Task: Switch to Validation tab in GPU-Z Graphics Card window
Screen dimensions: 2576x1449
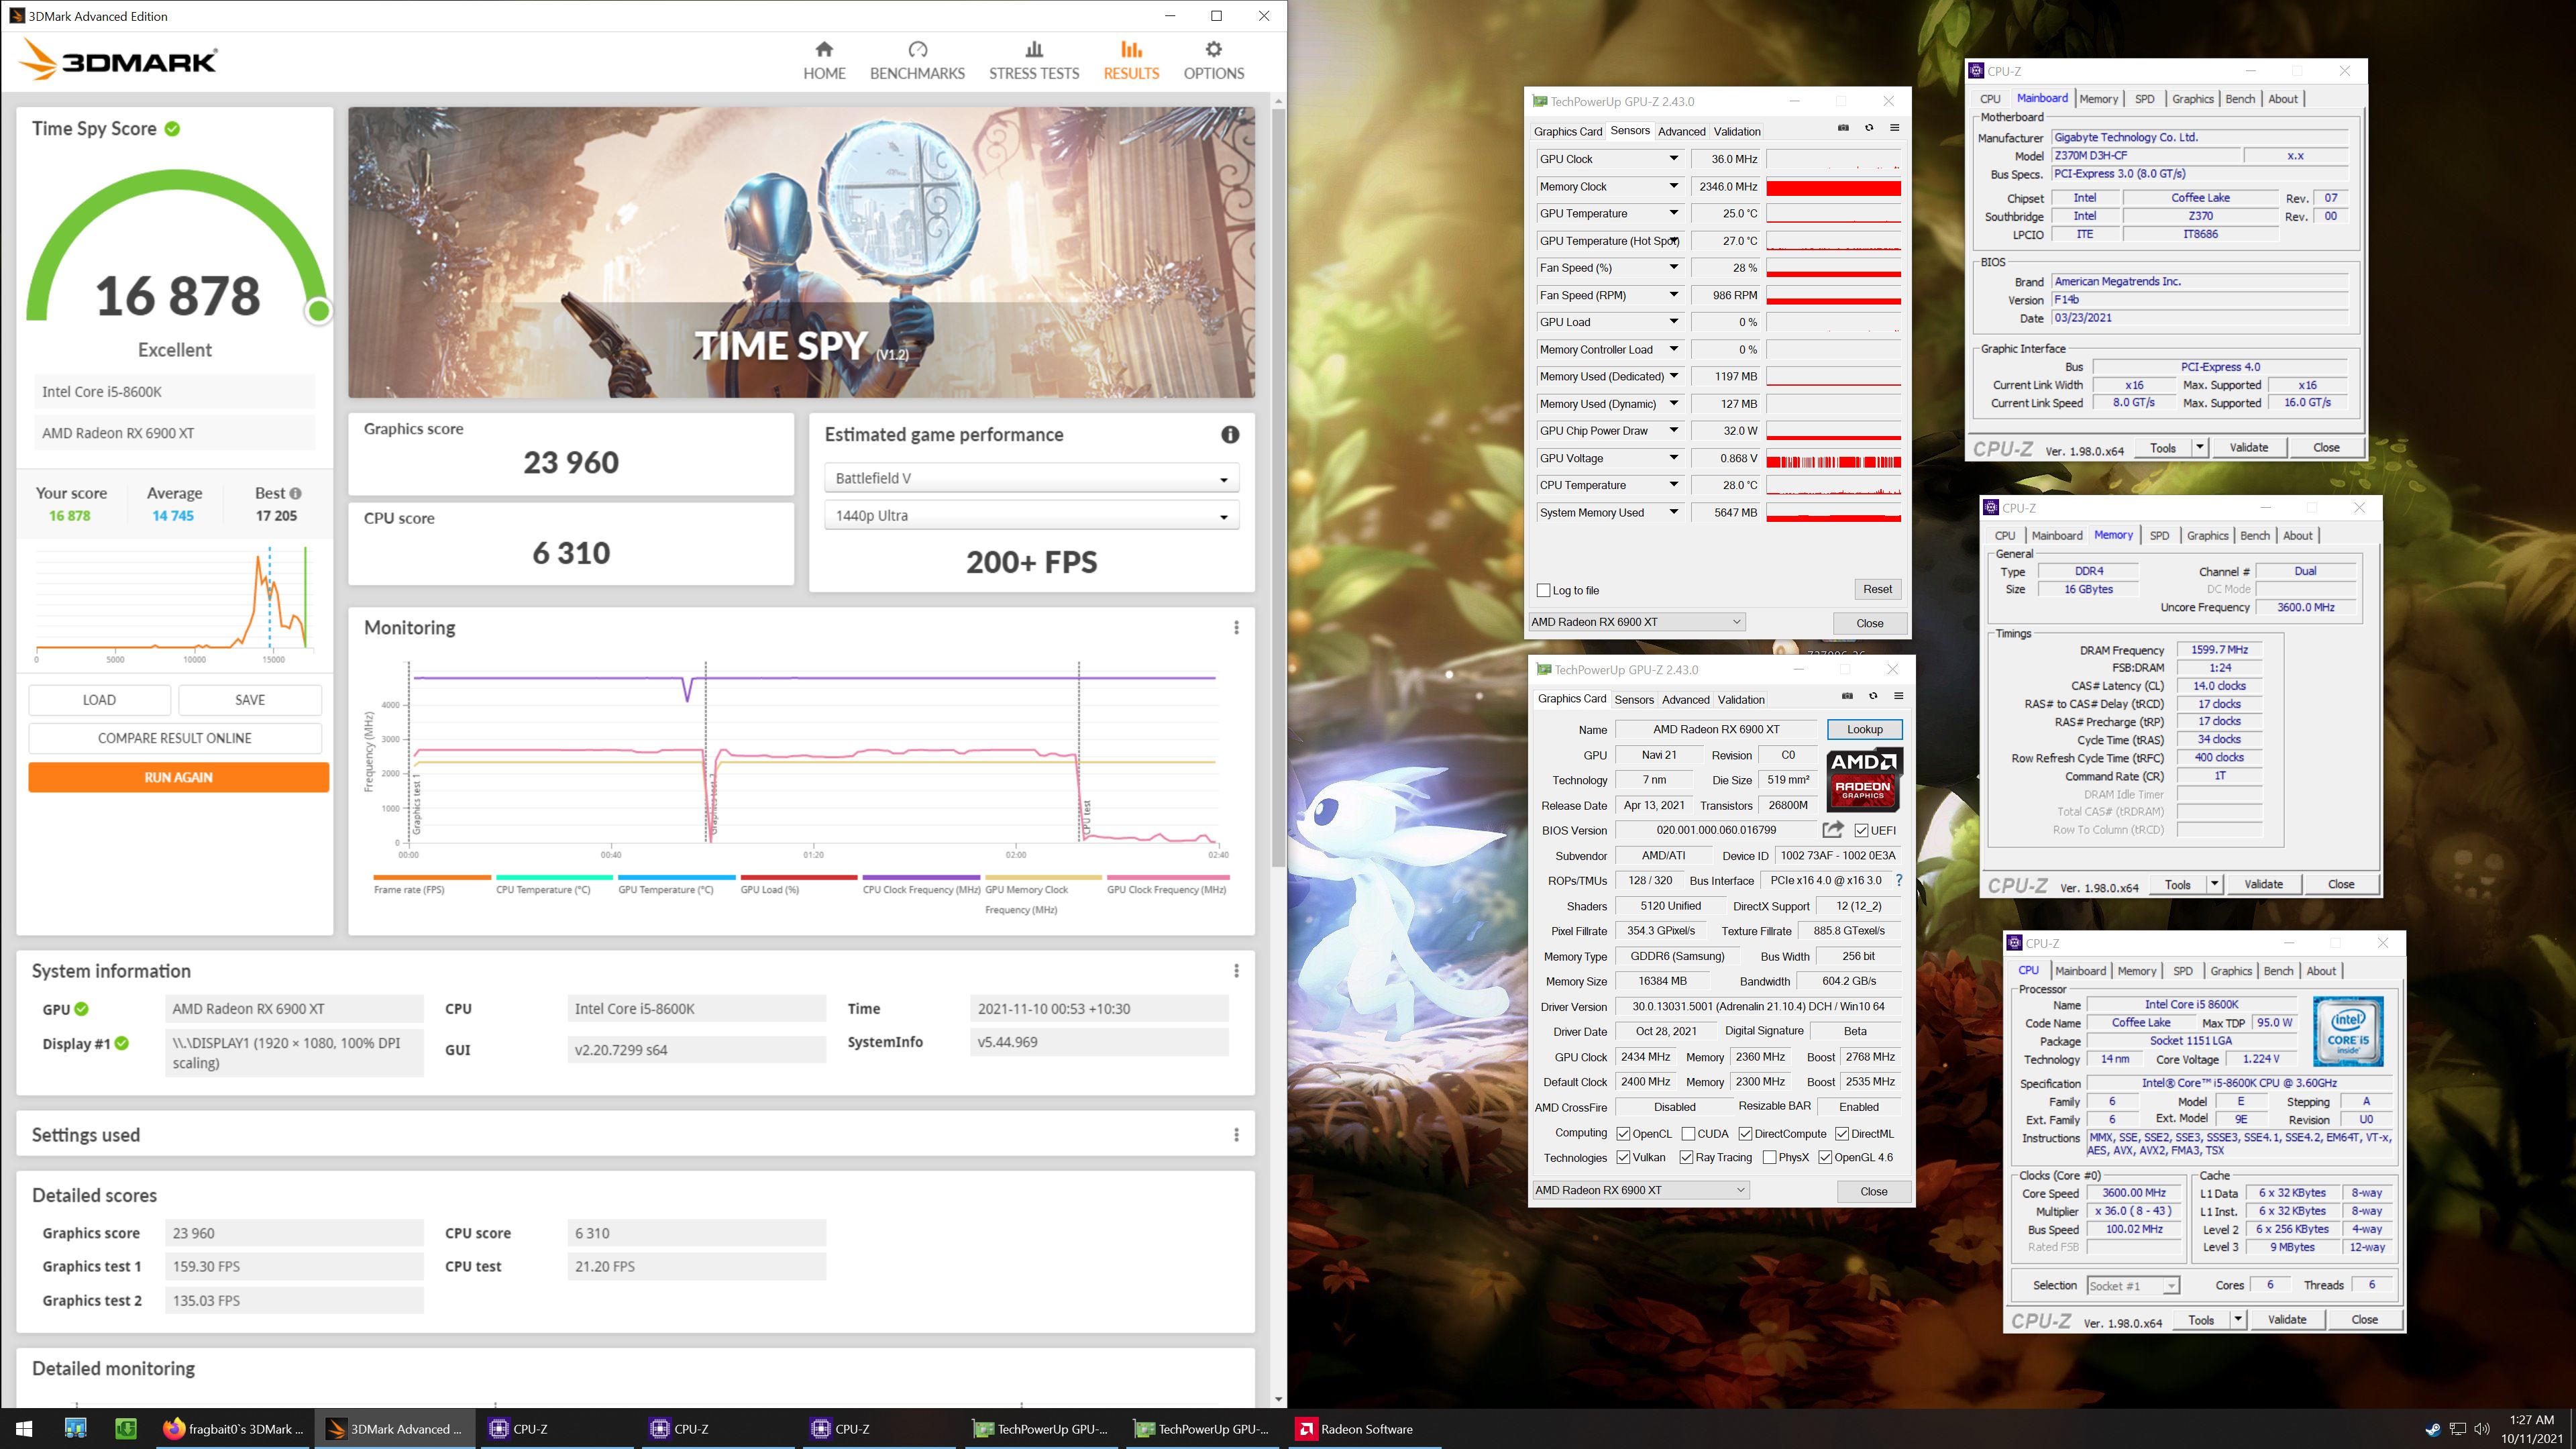Action: 1741,699
